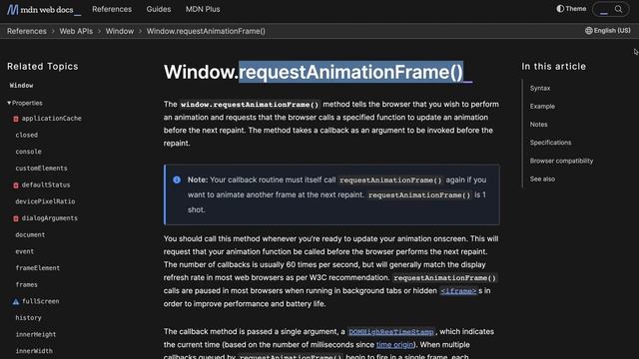Jump to the See also section

point(542,179)
